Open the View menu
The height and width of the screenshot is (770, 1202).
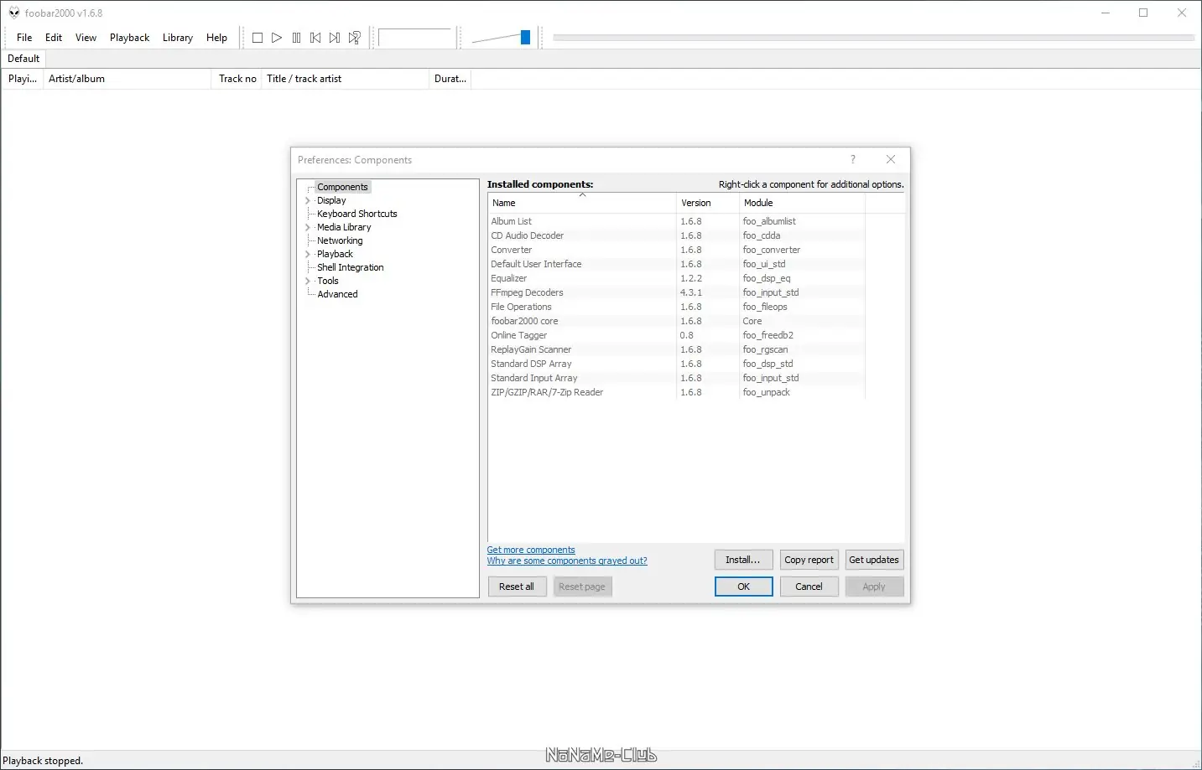[x=86, y=38]
